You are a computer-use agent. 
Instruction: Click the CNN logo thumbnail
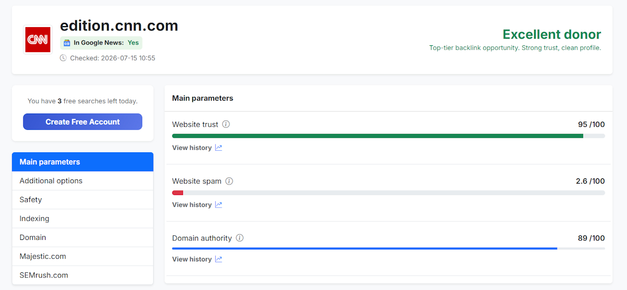(x=38, y=40)
